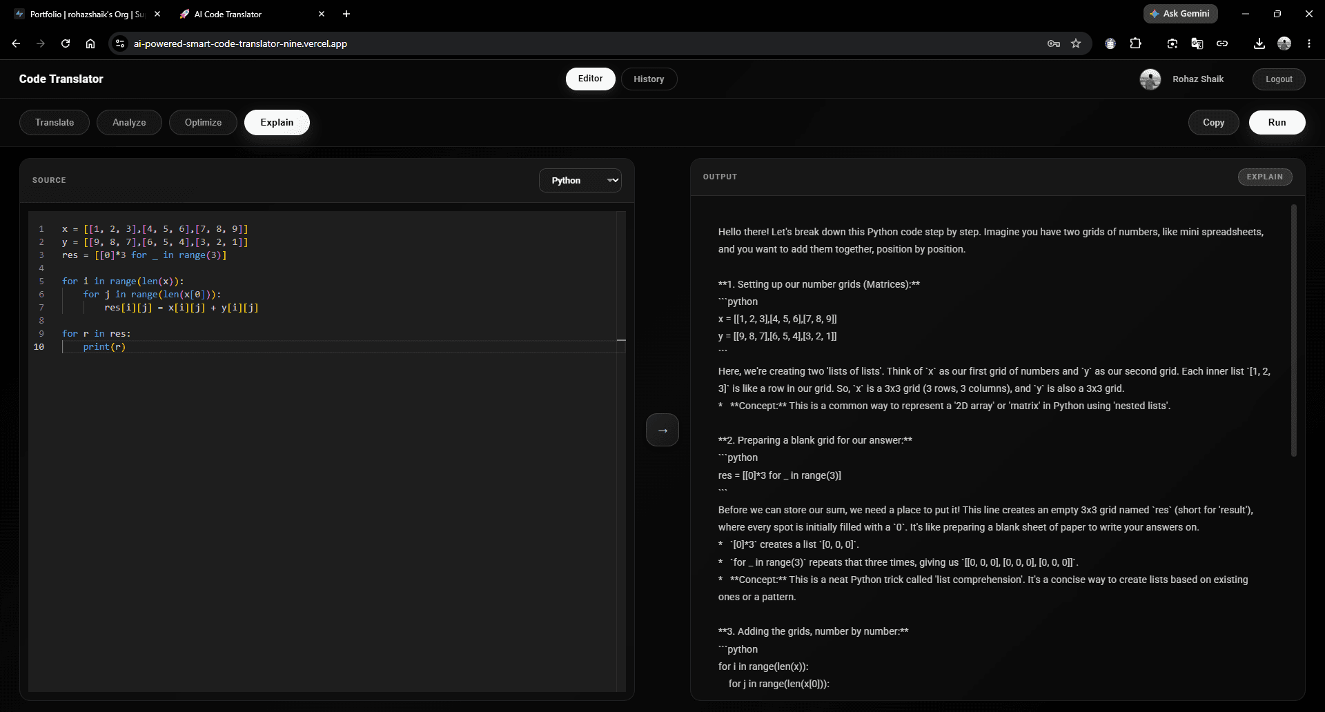
Task: Go back in browser history
Action: click(x=16, y=43)
